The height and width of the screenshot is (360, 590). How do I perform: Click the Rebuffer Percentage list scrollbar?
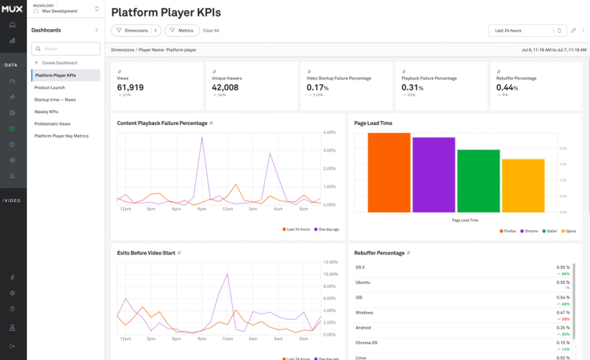point(573,300)
